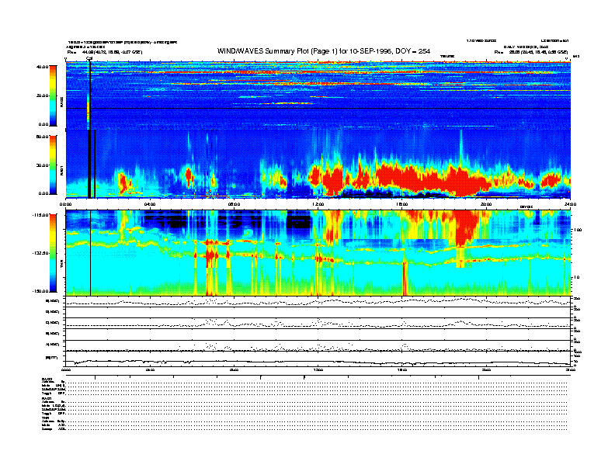Click the 100 tick on TNR right axis

point(577,230)
